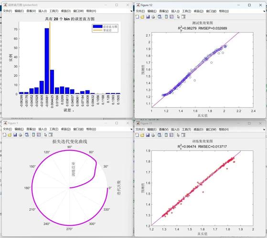
Task: Click Open File icon in Figure 11 toolbar
Action: tap(142, 135)
